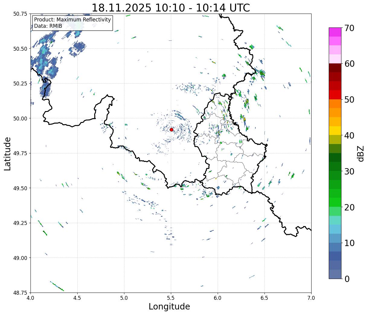Image resolution: width=368 pixels, height=314 pixels.
Task: Click the '70' colorbar tick label
Action: (349, 28)
